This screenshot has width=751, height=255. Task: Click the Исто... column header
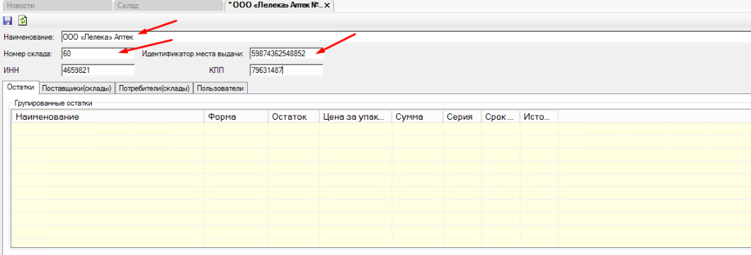(539, 117)
